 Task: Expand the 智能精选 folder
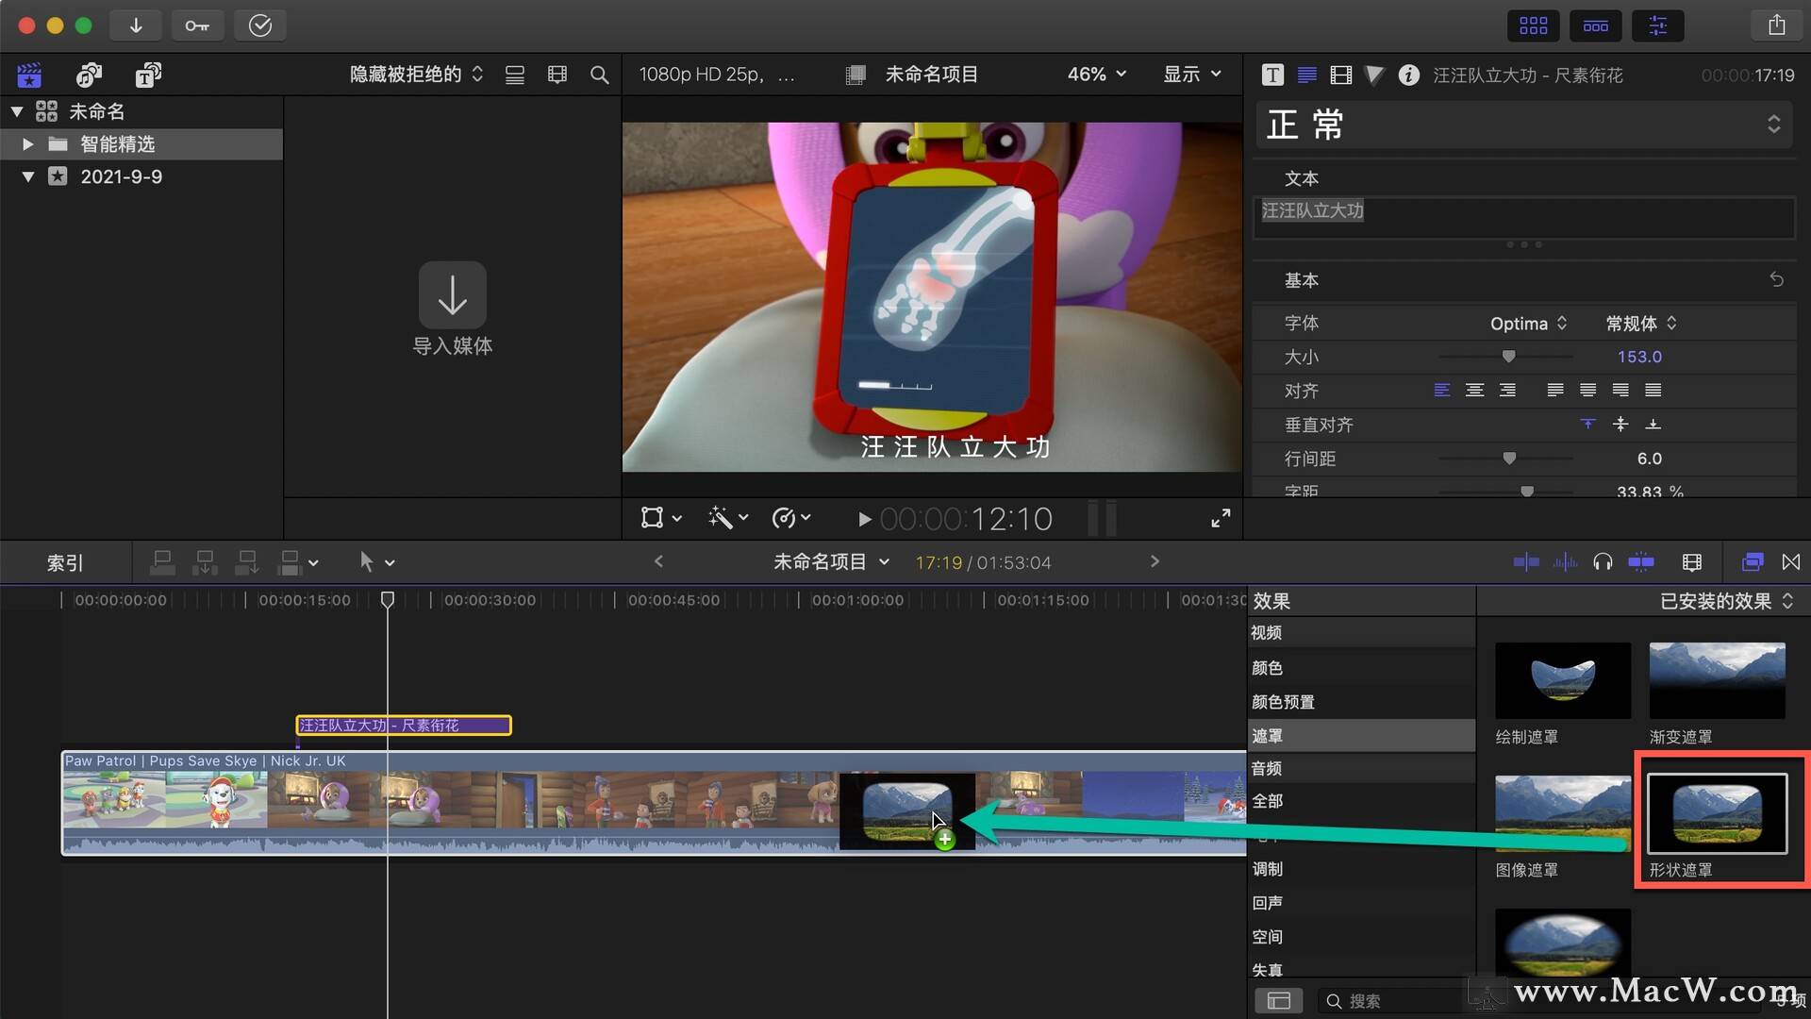click(x=27, y=144)
